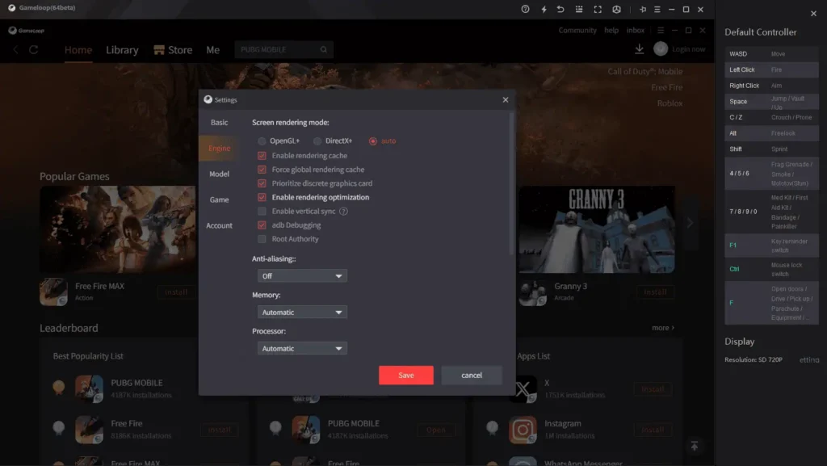Open the downloads arrow icon

coord(640,49)
